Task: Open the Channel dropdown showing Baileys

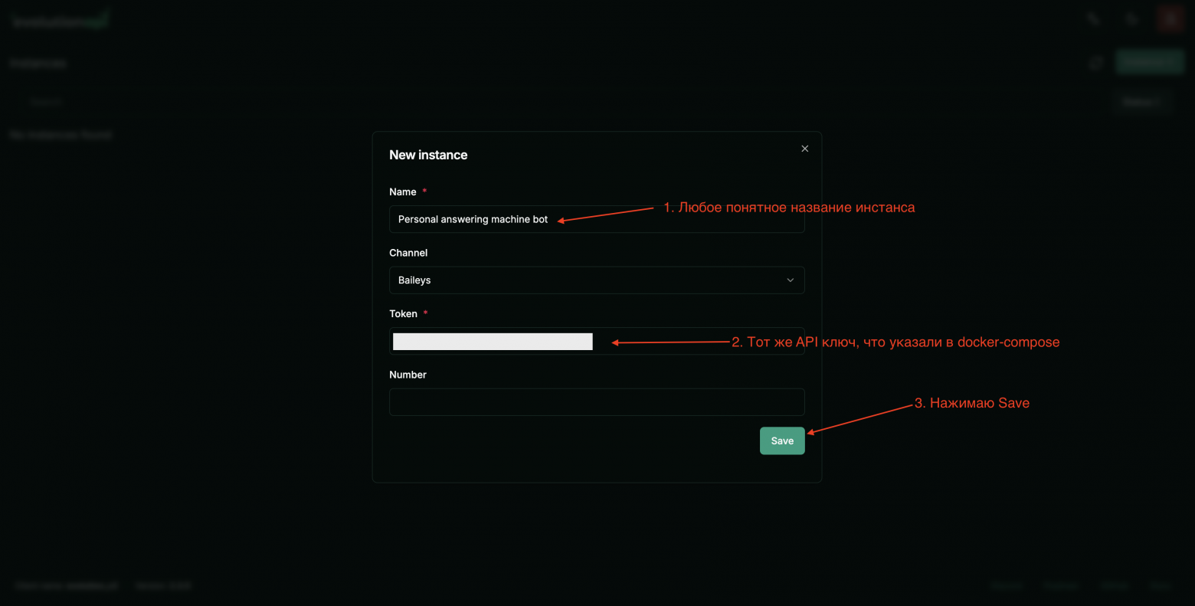Action: [x=596, y=280]
